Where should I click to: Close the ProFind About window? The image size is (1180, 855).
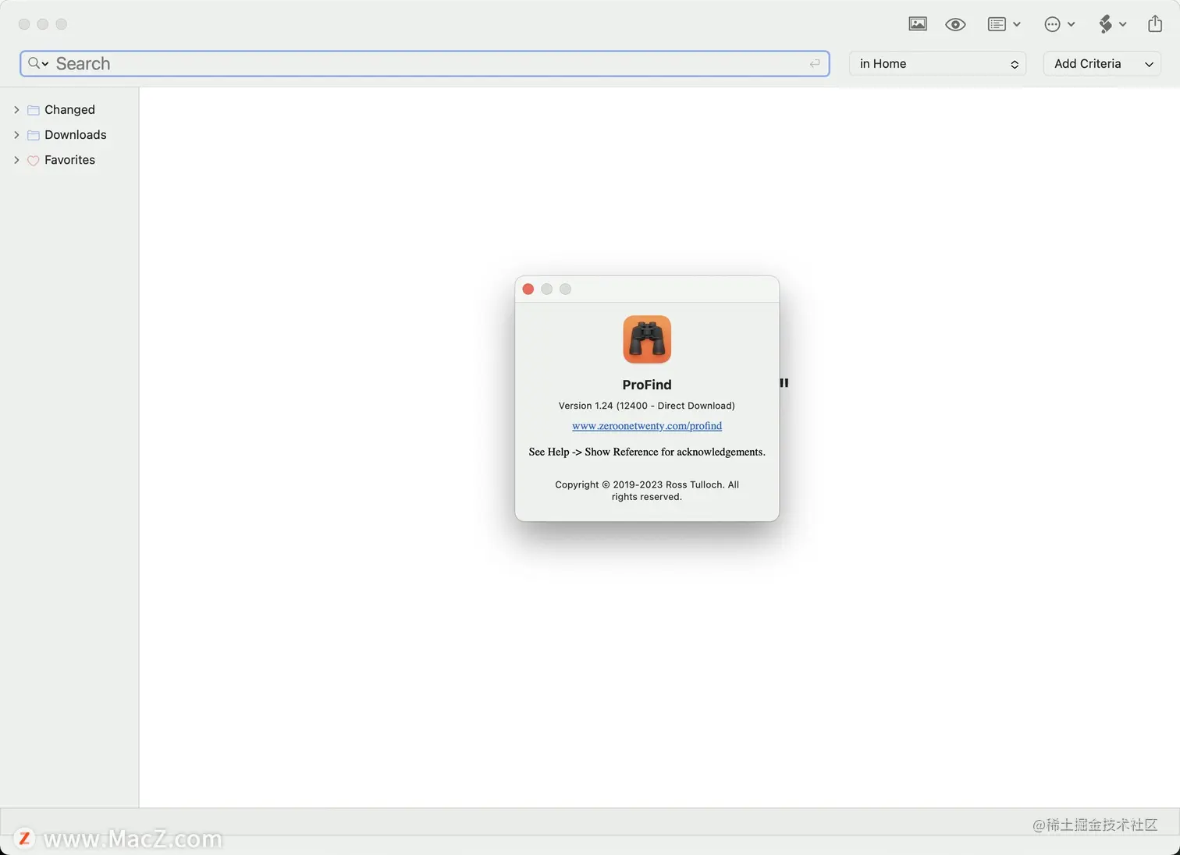coord(528,289)
